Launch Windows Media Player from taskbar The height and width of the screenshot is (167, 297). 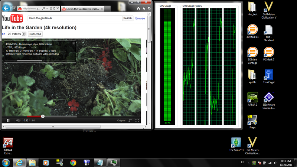(x=46, y=163)
